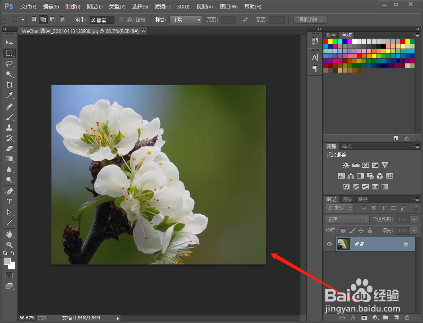423x323 pixels.
Task: Select the Blur tool
Action: [x=9, y=169]
